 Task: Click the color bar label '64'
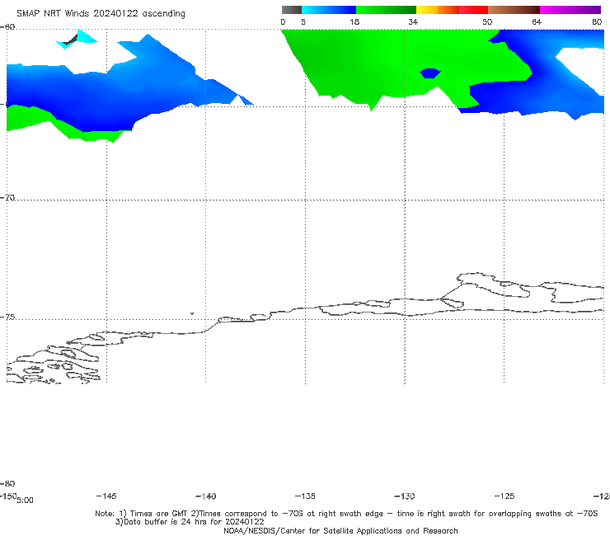click(537, 22)
